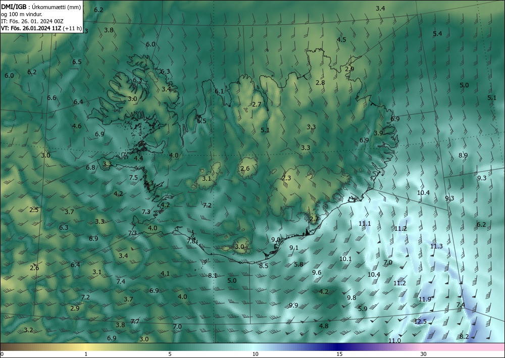Click the 9.9 value label
Image resolution: width=505 pixels, height=358 pixels.
293,305
